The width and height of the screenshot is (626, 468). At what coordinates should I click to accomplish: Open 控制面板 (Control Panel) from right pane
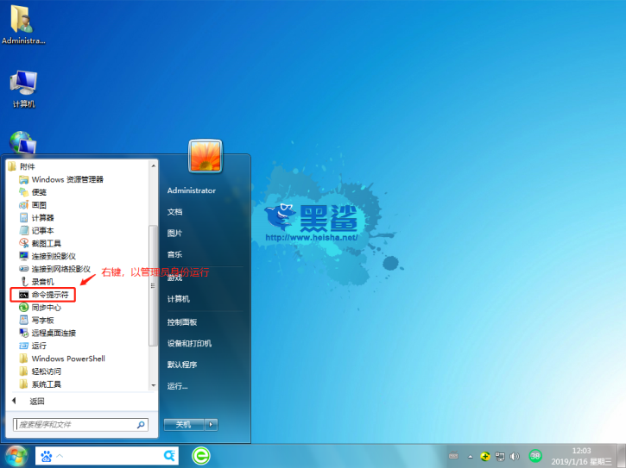coord(182,321)
